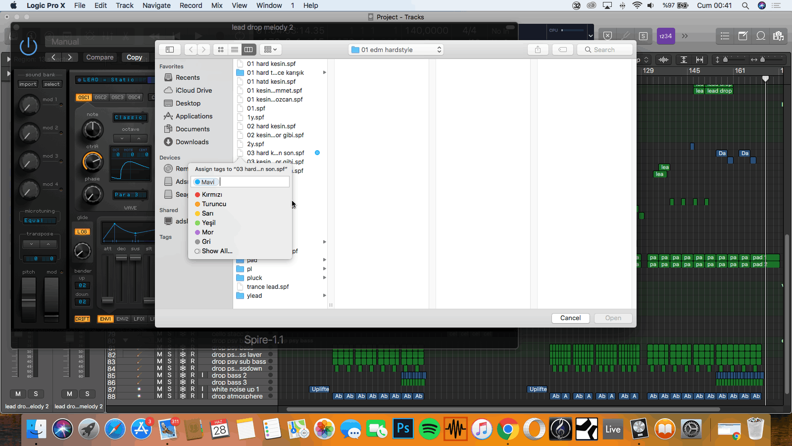Click the Edit Tags icon in dialog toolbar

click(563, 50)
